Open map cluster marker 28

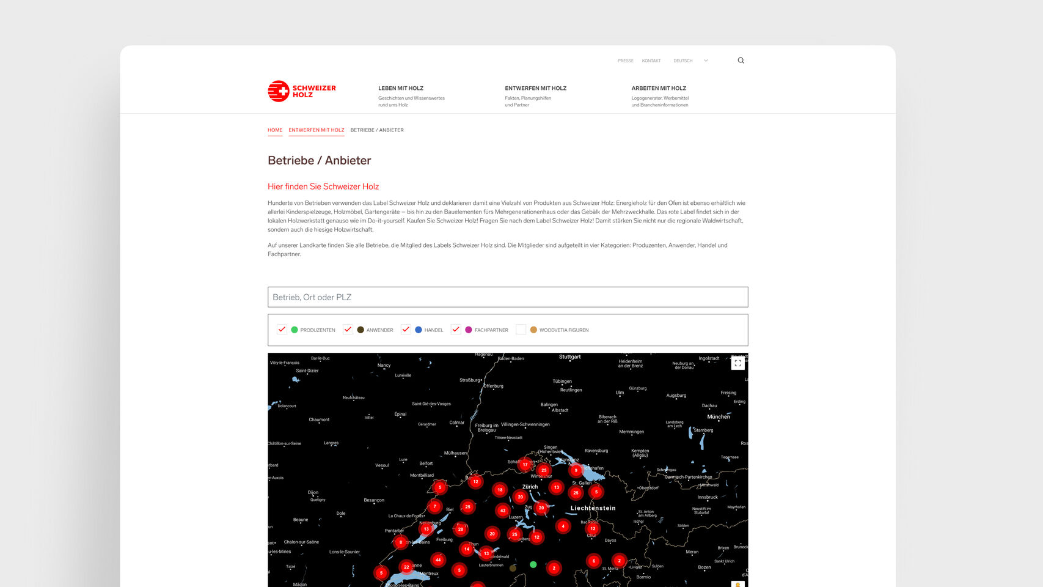[x=461, y=530]
